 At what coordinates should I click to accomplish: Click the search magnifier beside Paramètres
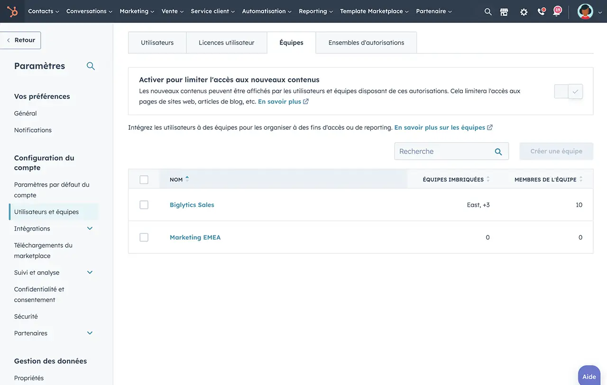91,66
